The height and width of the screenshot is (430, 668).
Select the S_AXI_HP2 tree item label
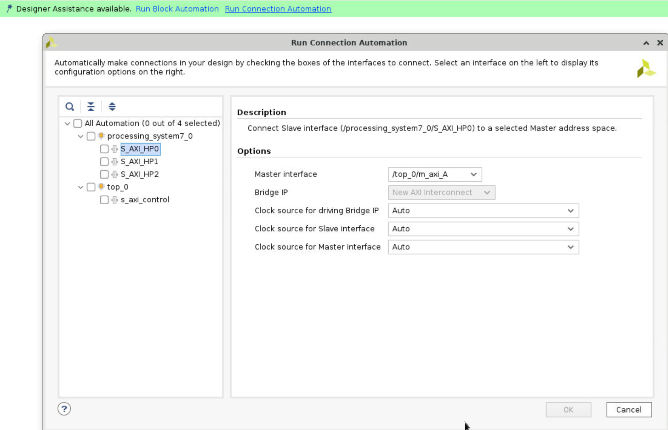(x=140, y=174)
